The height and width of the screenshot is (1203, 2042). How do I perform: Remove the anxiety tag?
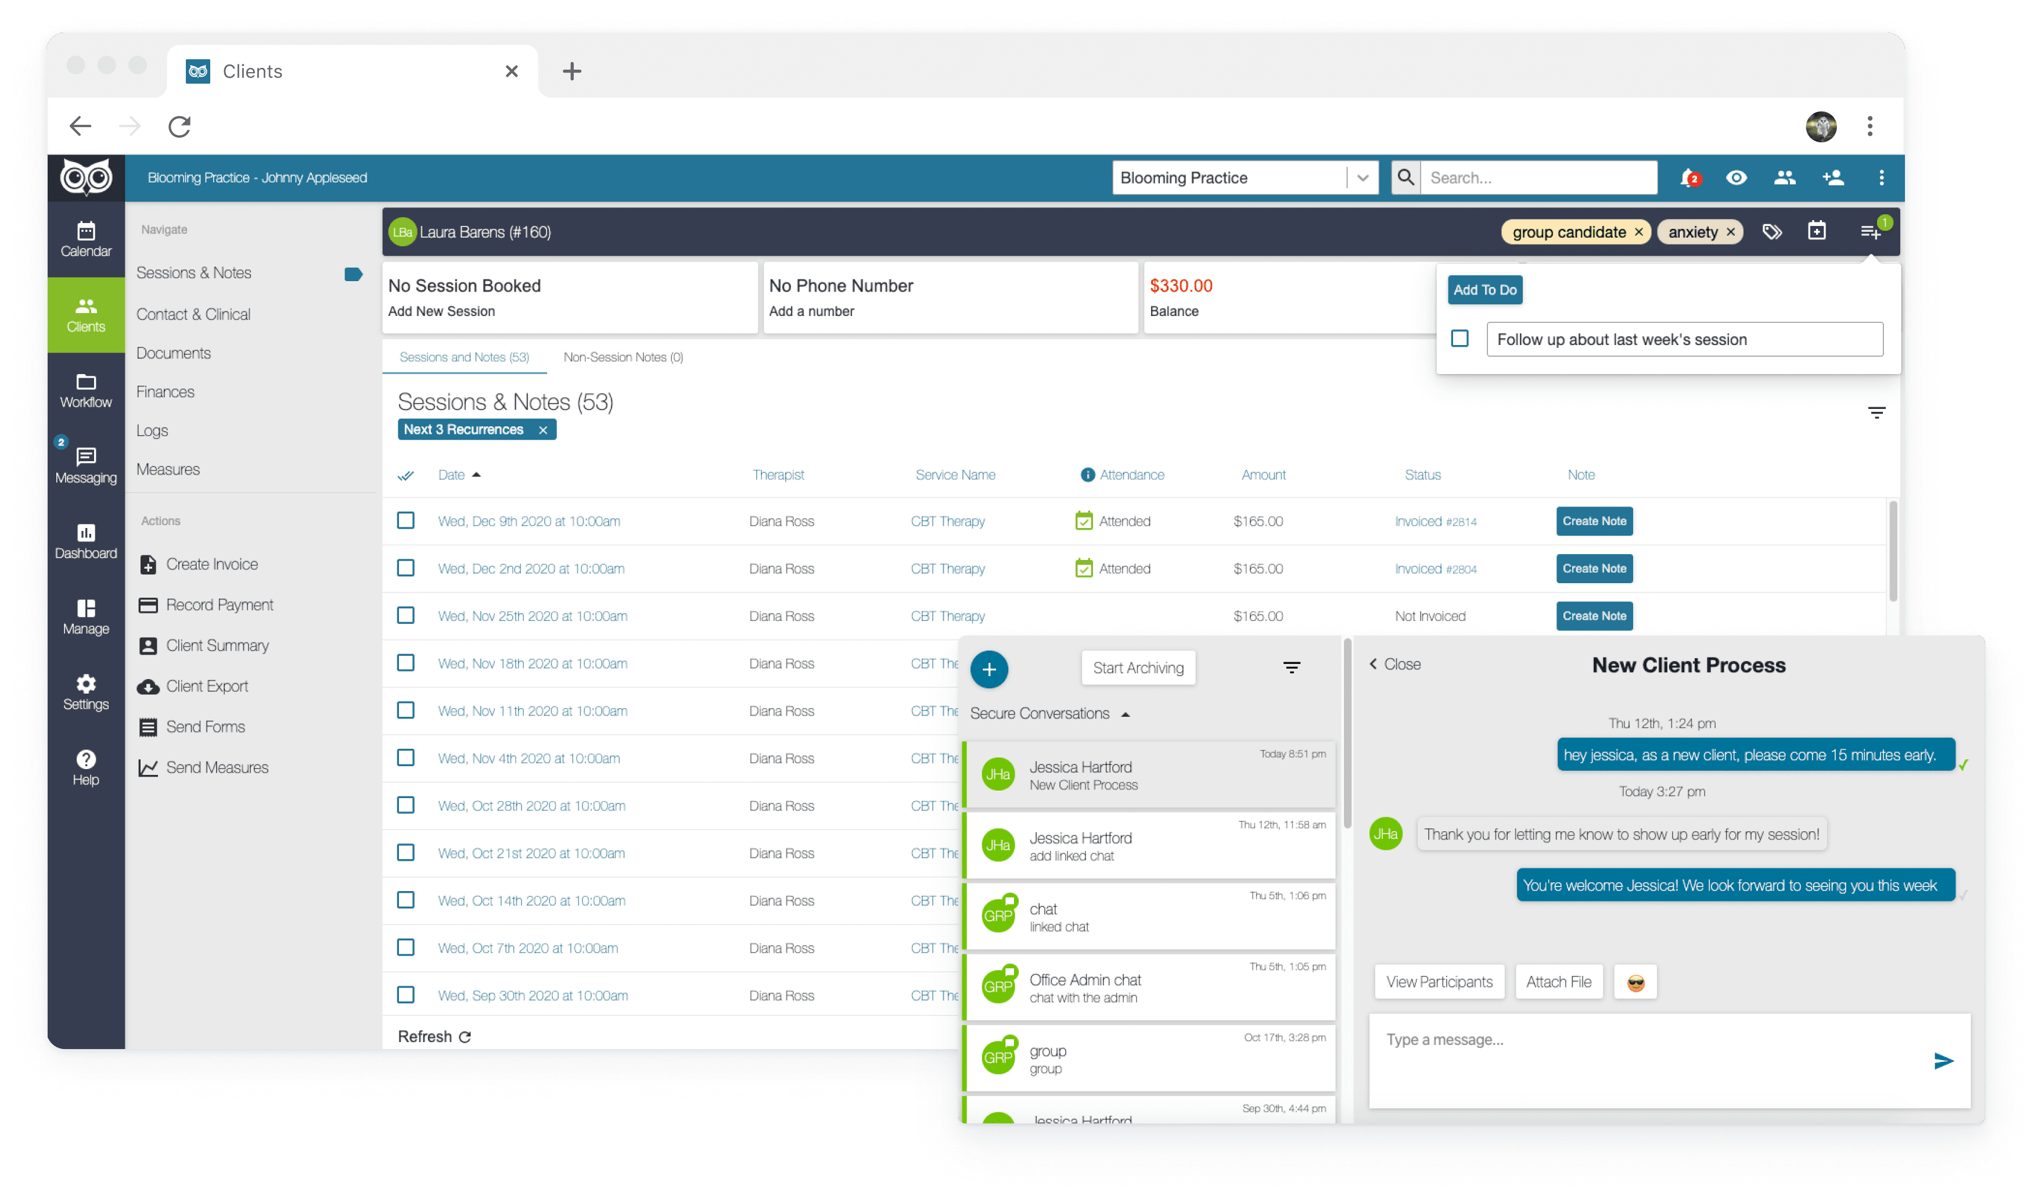click(1731, 232)
